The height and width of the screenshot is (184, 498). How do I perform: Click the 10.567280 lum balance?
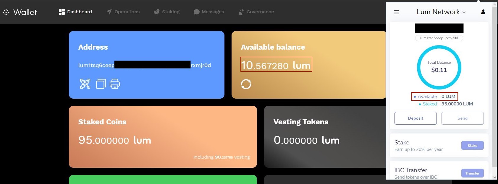coord(276,65)
